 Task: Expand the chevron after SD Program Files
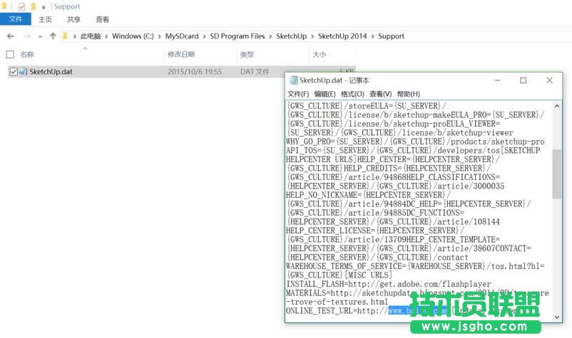(270, 36)
